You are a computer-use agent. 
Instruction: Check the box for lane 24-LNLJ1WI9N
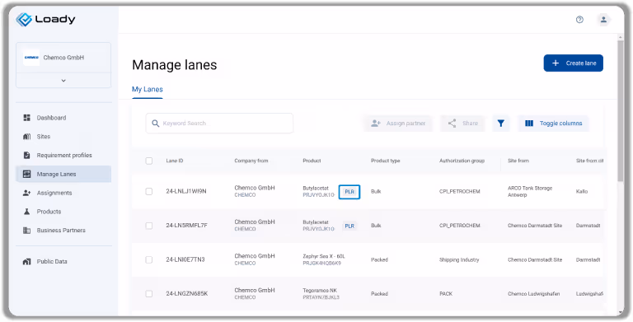tap(149, 191)
